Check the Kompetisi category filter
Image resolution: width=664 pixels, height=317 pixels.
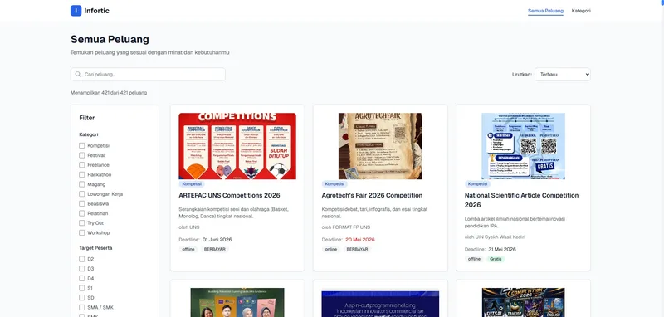click(81, 145)
